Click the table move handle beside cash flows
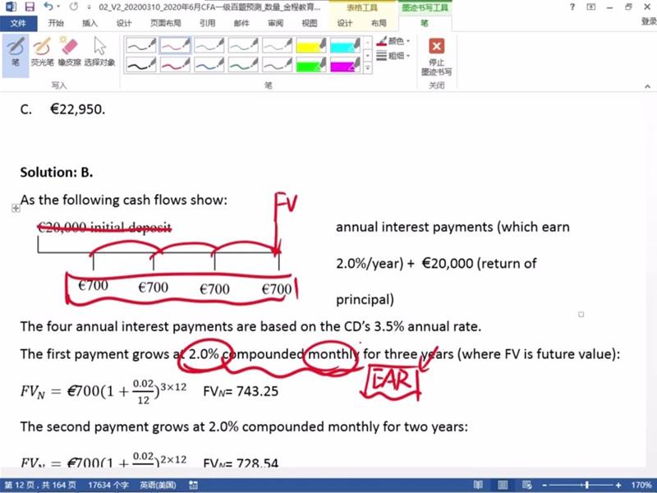 [x=16, y=208]
